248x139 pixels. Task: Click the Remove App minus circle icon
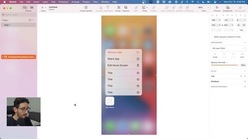point(138,53)
